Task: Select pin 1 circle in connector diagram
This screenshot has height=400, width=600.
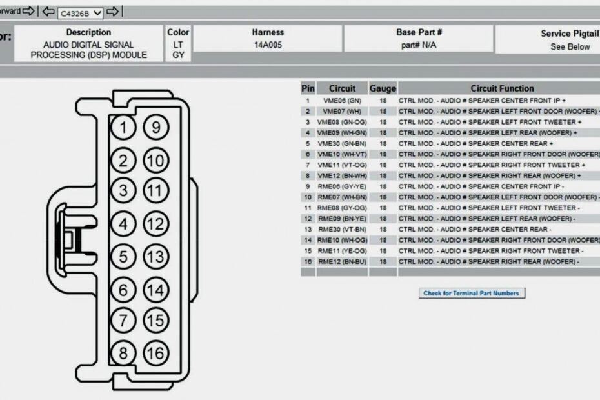Action: (x=123, y=128)
